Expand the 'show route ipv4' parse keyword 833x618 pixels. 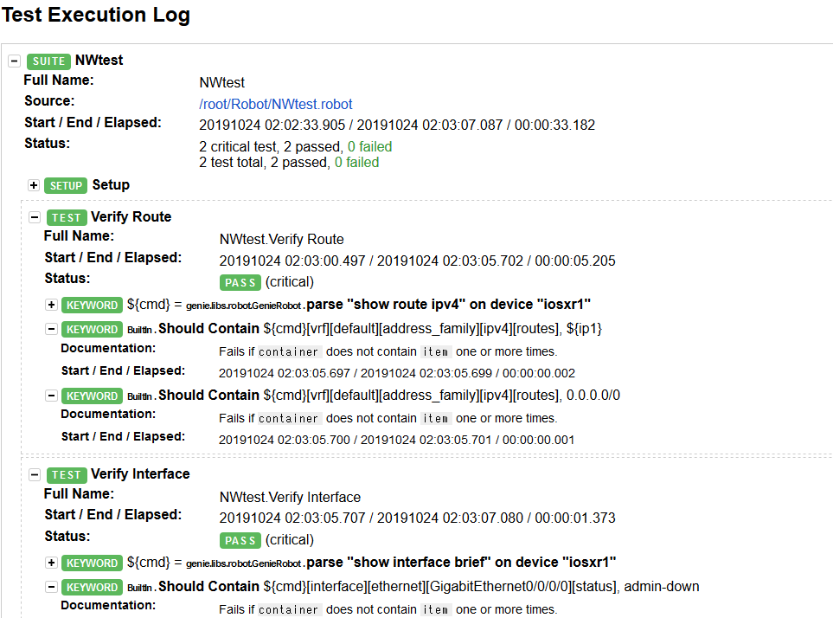tap(51, 305)
